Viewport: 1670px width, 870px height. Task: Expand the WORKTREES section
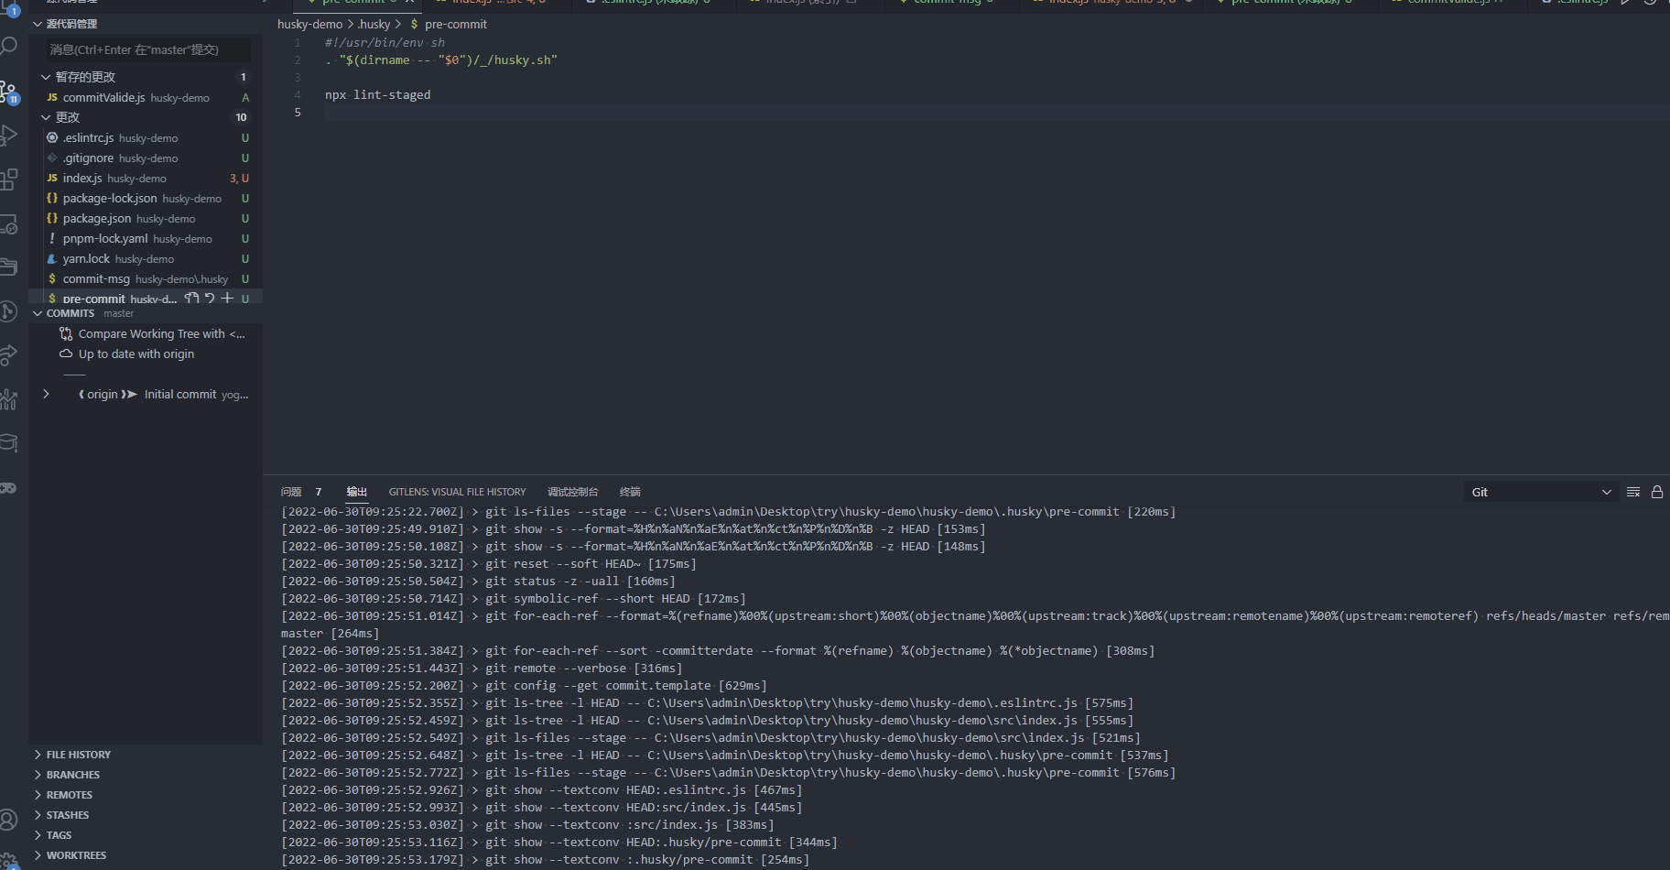coord(146,855)
